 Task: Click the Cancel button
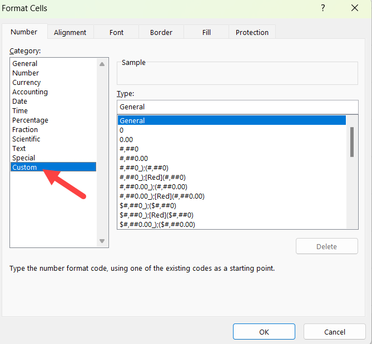[x=335, y=332]
